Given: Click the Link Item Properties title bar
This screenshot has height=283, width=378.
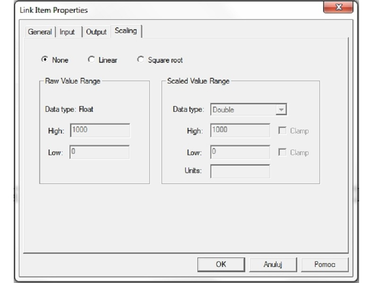Looking at the screenshot, I should tap(165, 10).
